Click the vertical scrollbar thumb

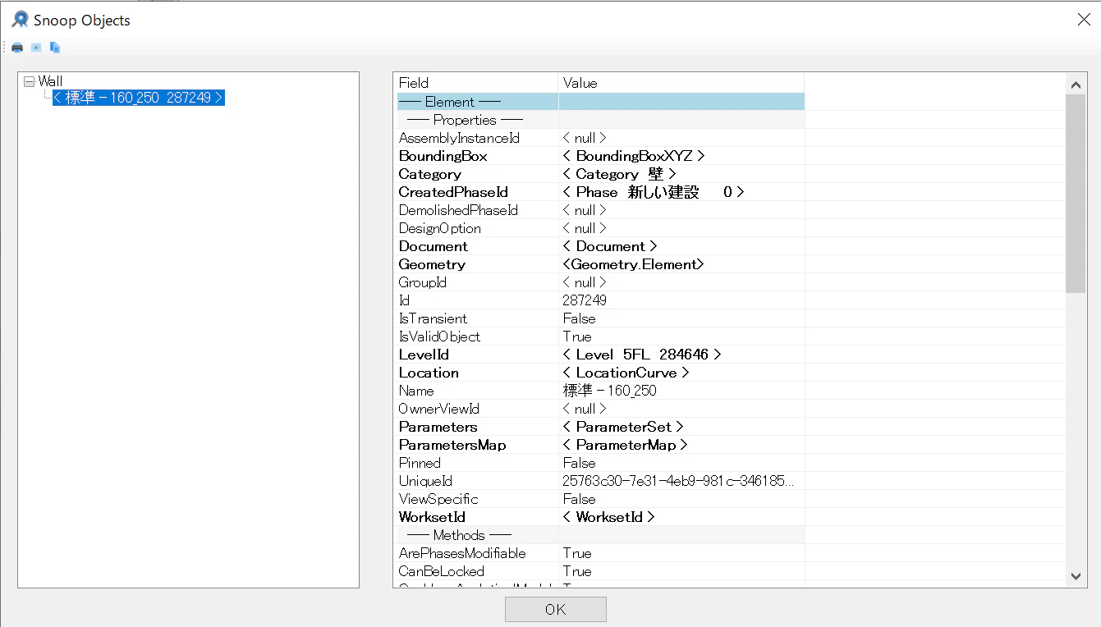point(1076,193)
